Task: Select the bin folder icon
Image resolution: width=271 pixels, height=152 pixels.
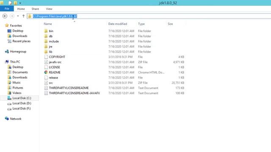Action: (x=46, y=31)
